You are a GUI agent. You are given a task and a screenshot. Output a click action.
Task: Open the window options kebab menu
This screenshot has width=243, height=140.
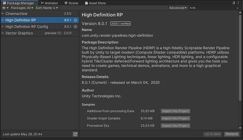[x=240, y=2]
